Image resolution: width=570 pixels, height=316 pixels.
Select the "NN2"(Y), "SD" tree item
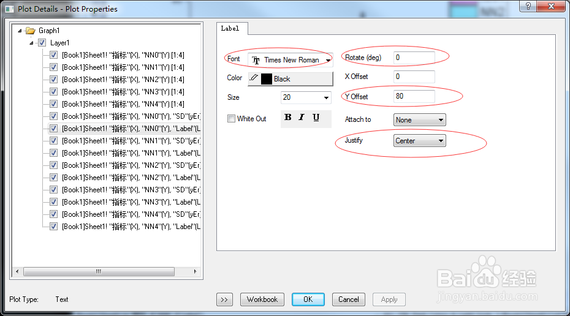(131, 165)
